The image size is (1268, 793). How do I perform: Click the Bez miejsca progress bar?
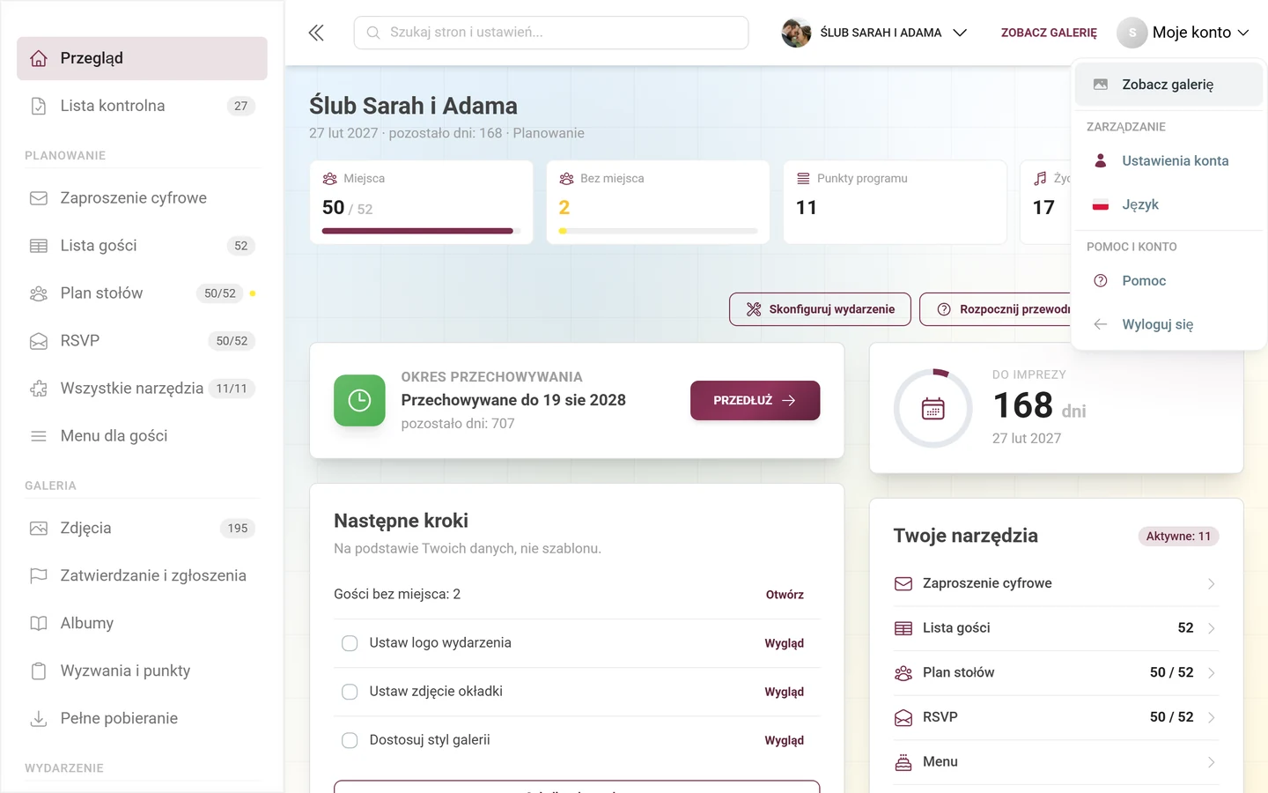tap(658, 231)
